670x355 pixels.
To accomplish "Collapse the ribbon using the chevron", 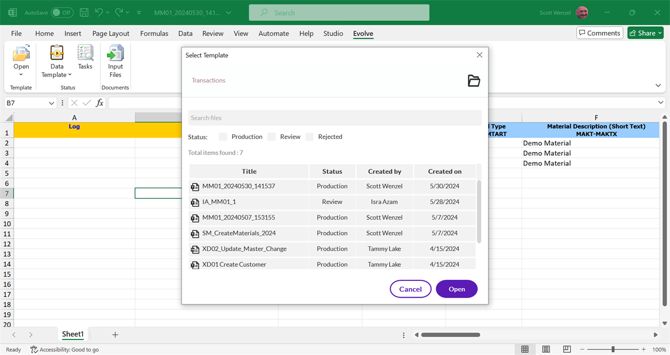I will point(658,85).
